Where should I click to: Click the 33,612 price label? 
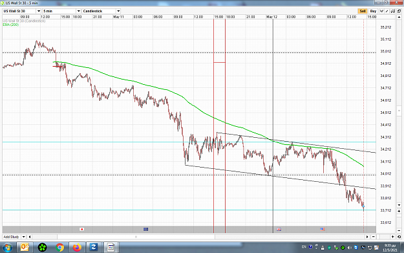386,223
